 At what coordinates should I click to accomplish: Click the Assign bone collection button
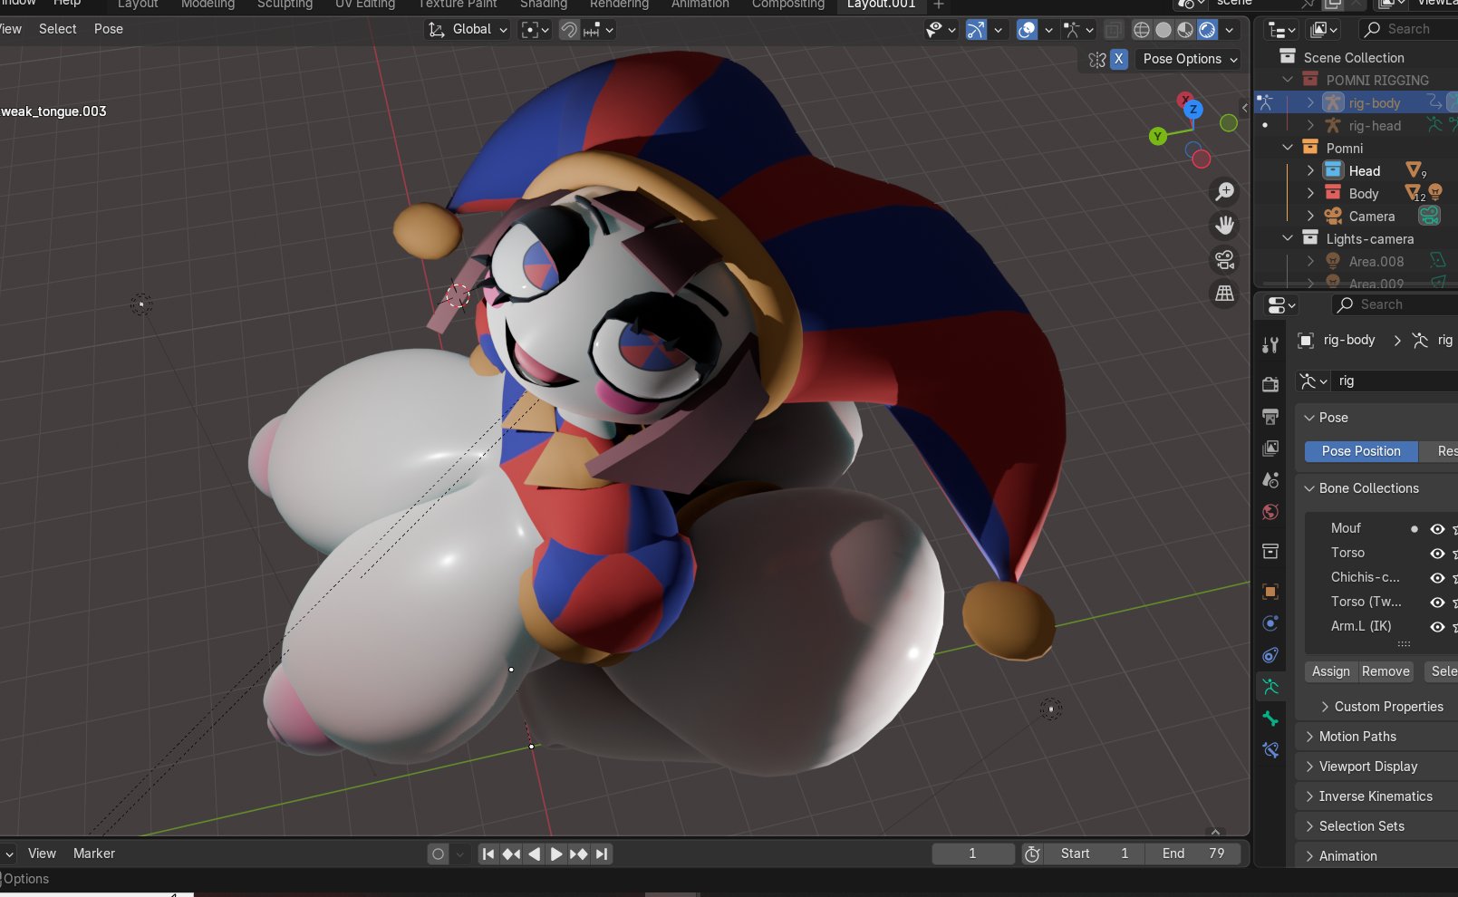(1330, 671)
